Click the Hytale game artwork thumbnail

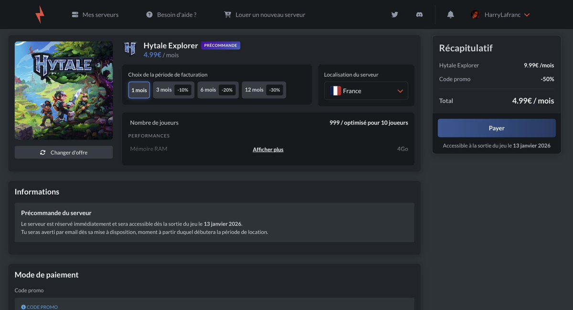click(x=64, y=90)
